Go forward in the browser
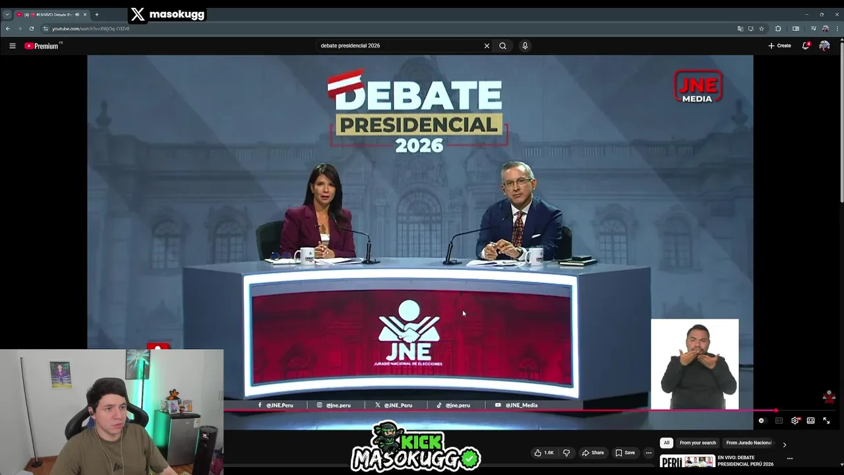The height and width of the screenshot is (475, 844). 19,28
